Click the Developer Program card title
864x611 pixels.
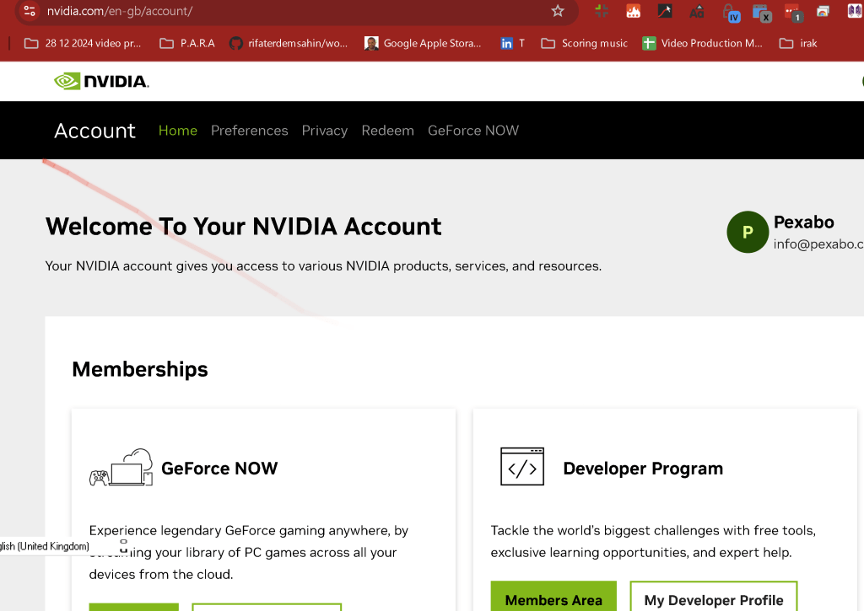point(643,468)
